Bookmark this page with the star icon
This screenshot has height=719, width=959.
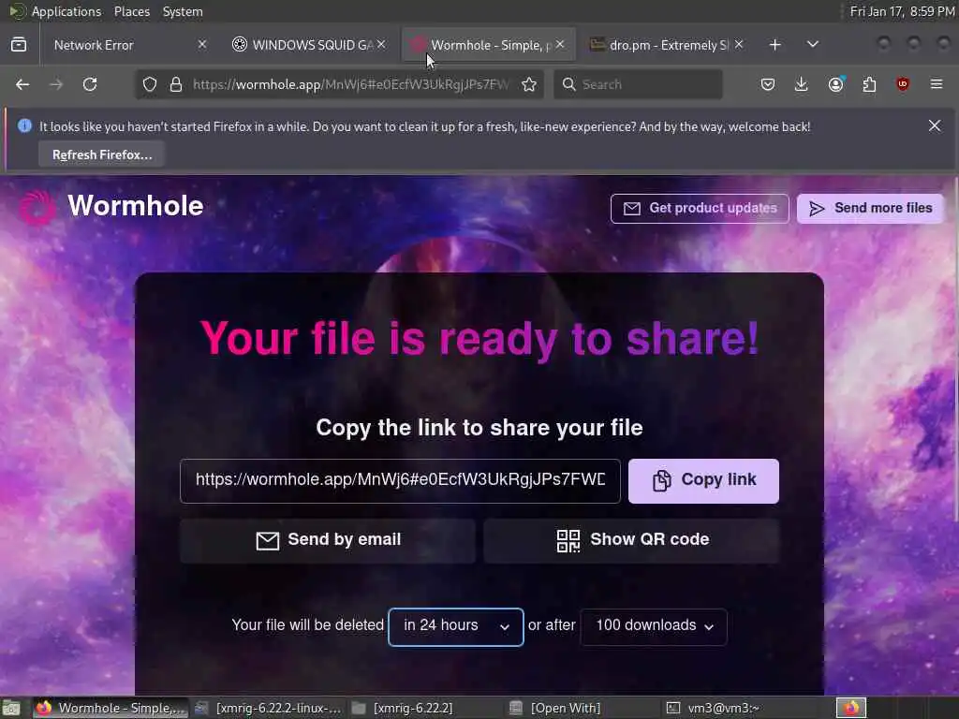[529, 84]
